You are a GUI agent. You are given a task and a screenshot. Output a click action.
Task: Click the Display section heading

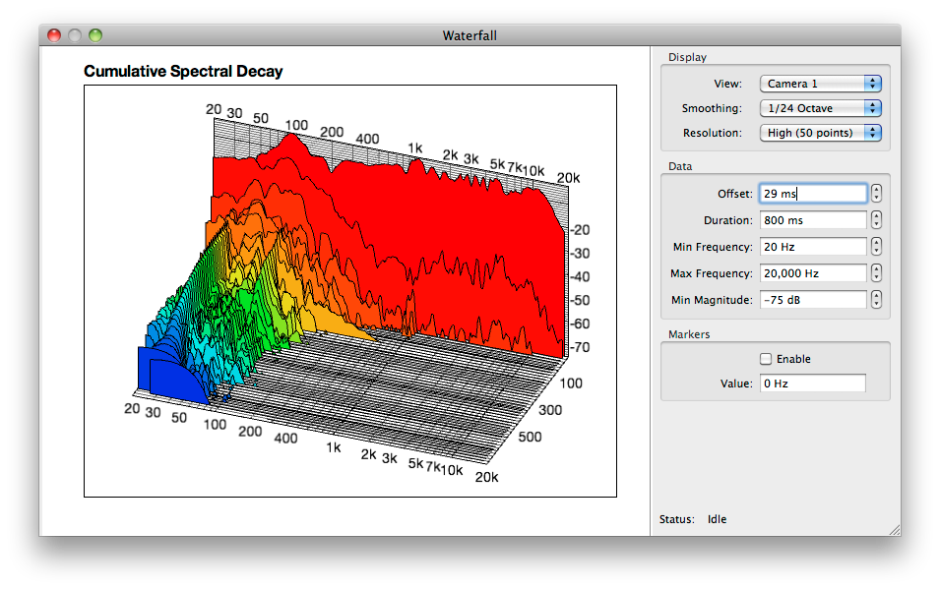coord(688,57)
